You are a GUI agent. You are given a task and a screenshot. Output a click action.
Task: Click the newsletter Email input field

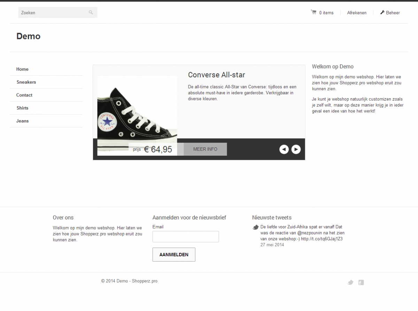point(186,237)
